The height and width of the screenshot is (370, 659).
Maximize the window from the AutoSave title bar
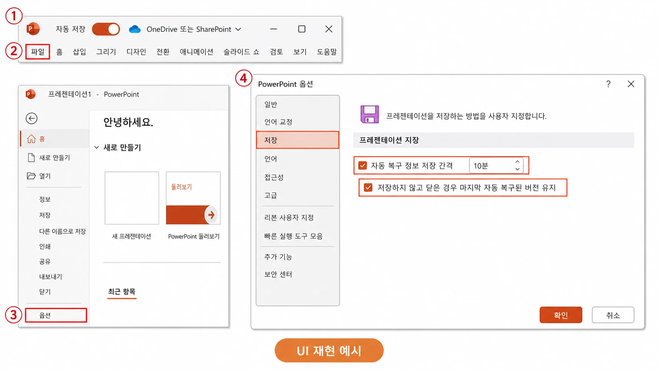tap(302, 29)
